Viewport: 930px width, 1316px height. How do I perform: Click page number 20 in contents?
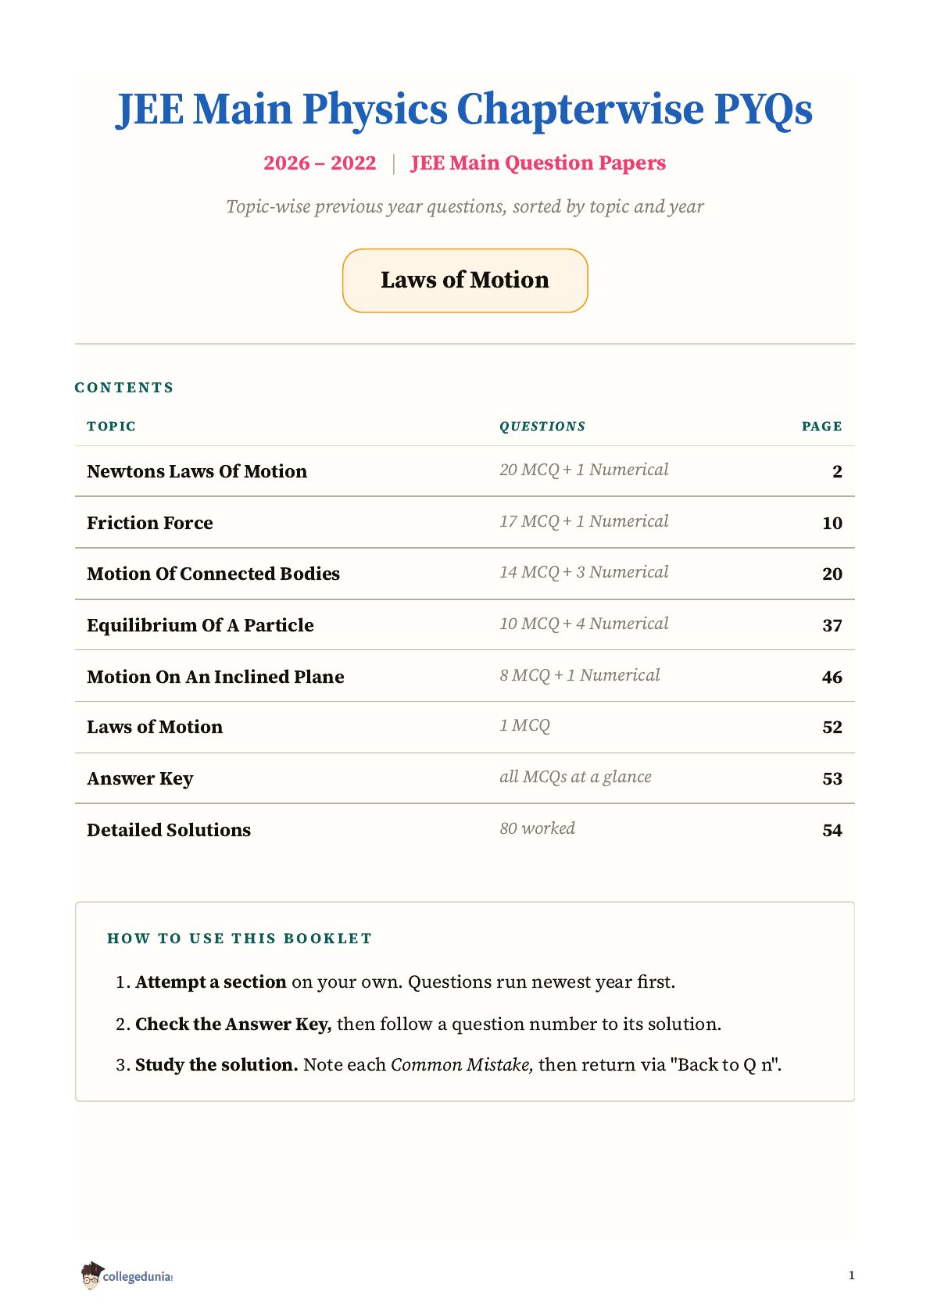point(832,574)
